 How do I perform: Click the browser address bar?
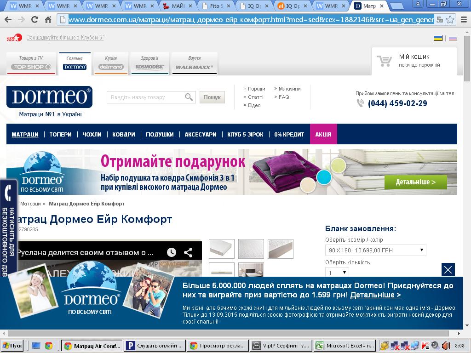251,20
